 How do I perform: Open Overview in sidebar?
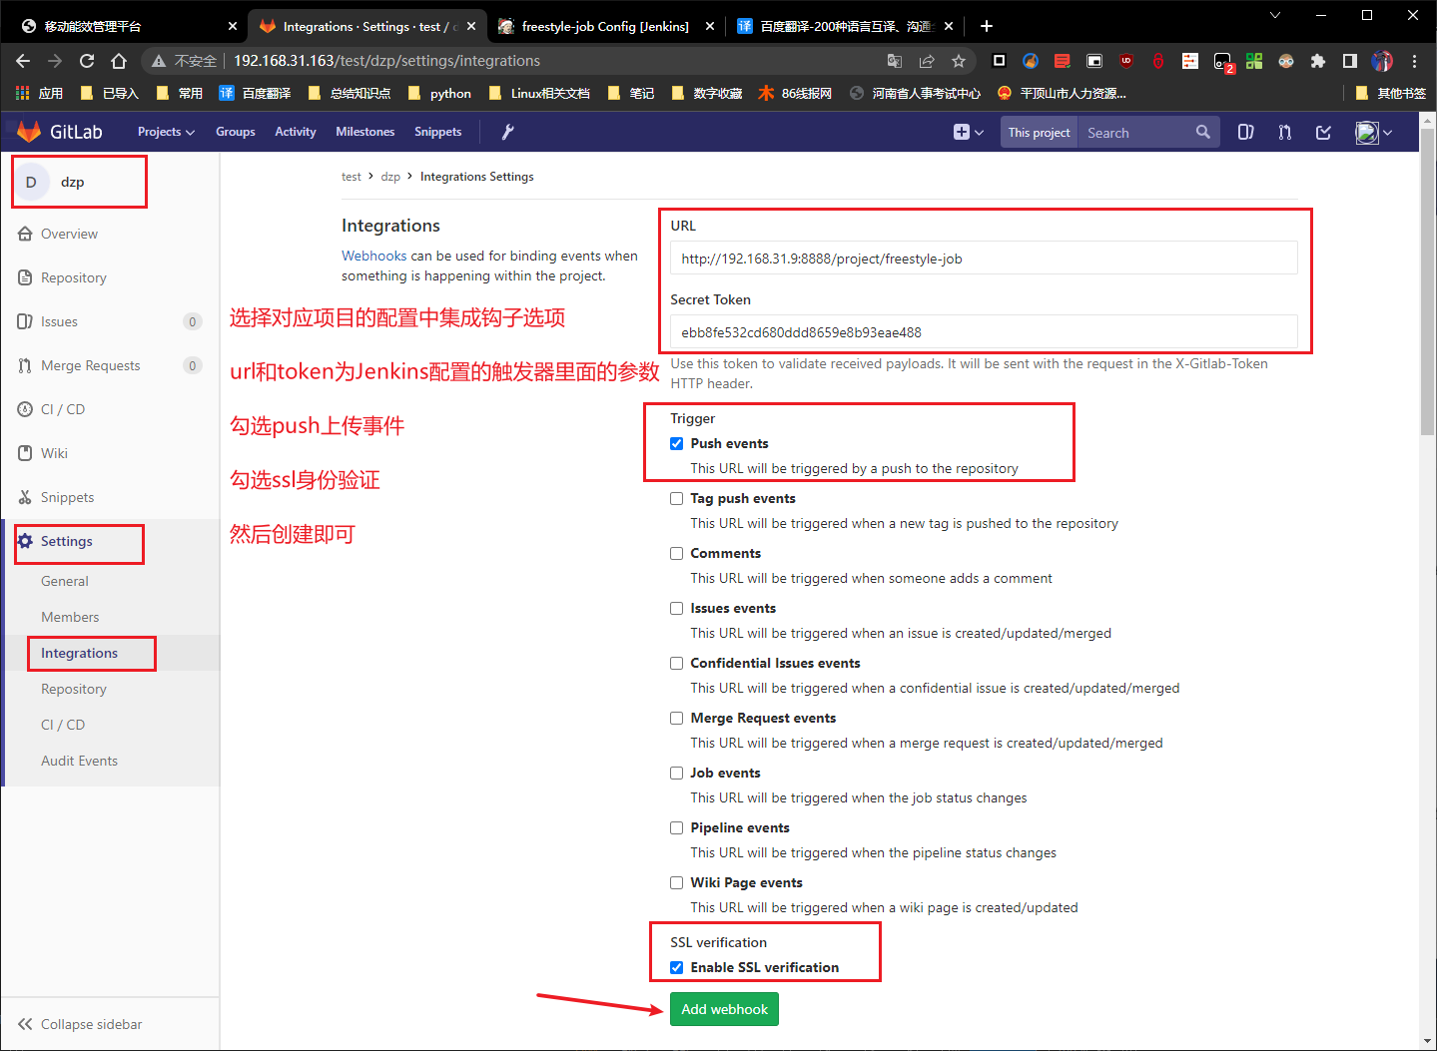point(70,234)
